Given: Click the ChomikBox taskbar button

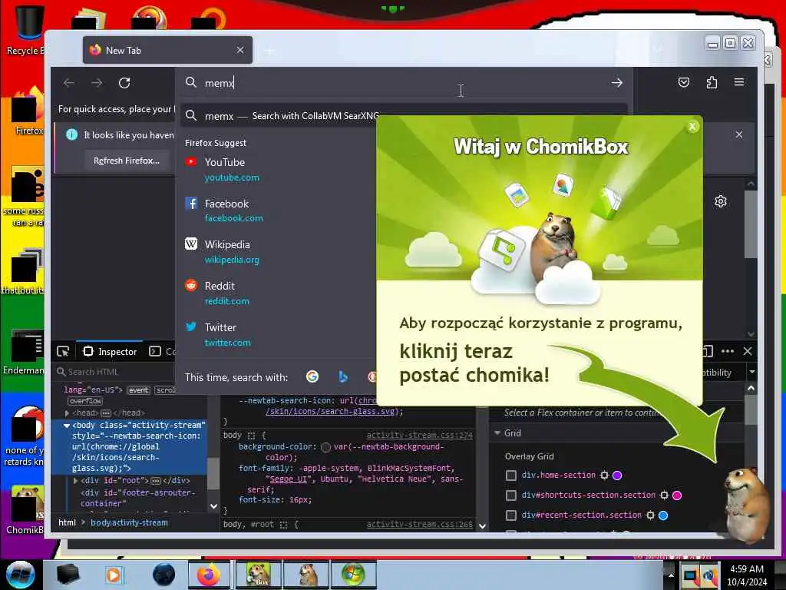Looking at the screenshot, I should click(x=257, y=575).
